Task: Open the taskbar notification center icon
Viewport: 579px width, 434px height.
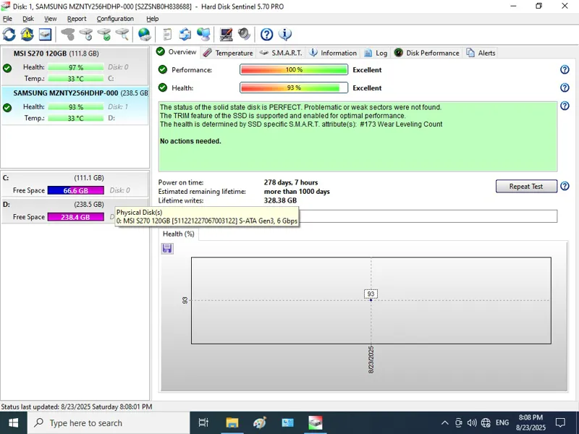Action: 560,423
